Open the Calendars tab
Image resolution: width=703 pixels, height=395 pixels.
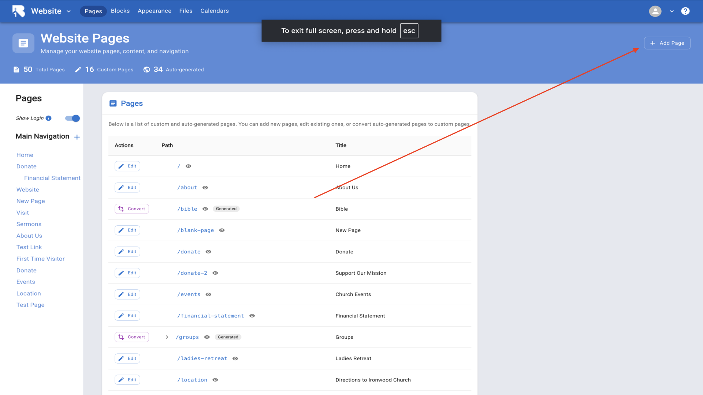tap(214, 11)
